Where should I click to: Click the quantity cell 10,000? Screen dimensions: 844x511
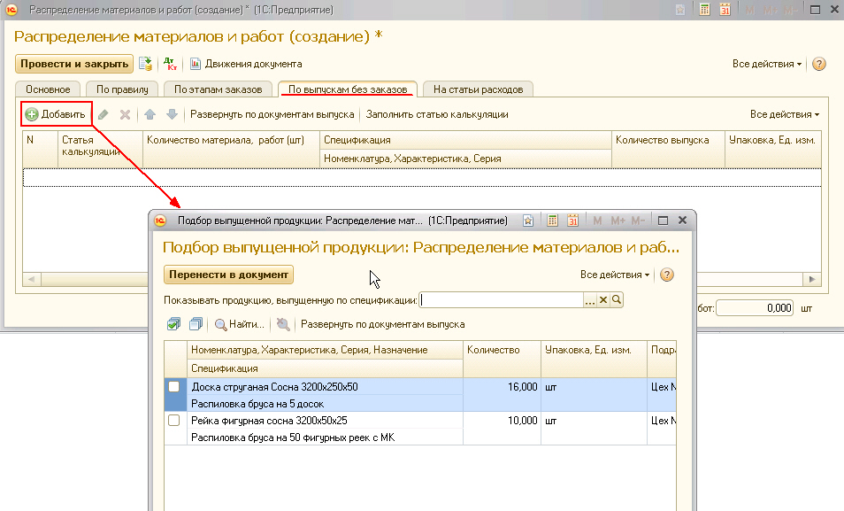pos(502,421)
